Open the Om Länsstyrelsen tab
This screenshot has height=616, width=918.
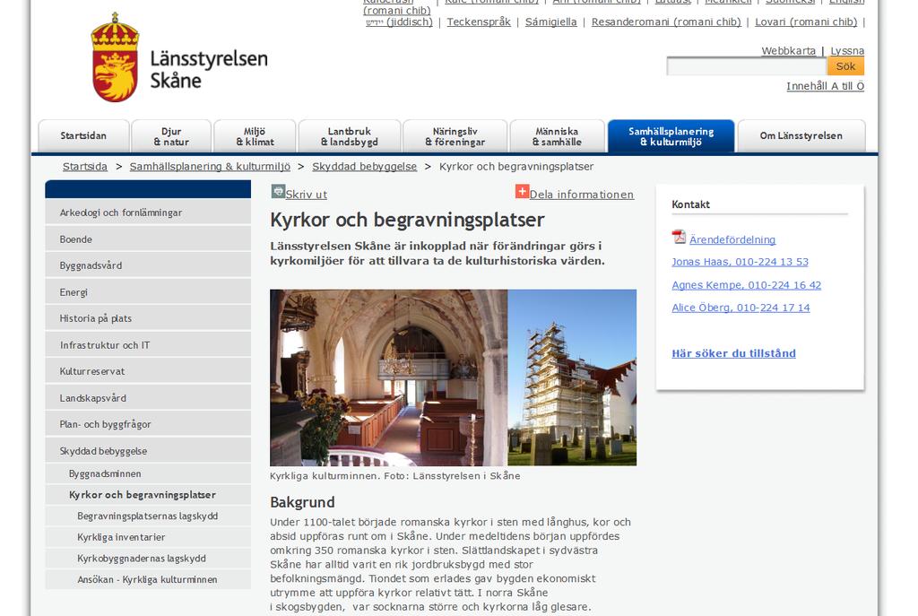[801, 136]
